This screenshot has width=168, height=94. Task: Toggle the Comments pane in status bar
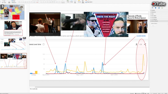tap(138, 93)
